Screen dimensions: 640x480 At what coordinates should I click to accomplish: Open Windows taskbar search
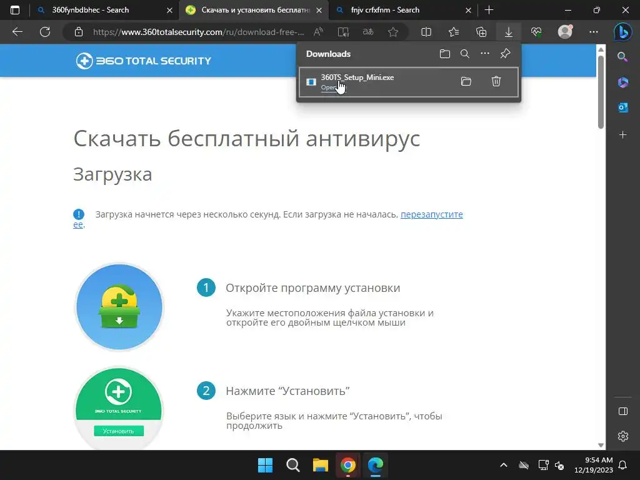[x=293, y=465]
